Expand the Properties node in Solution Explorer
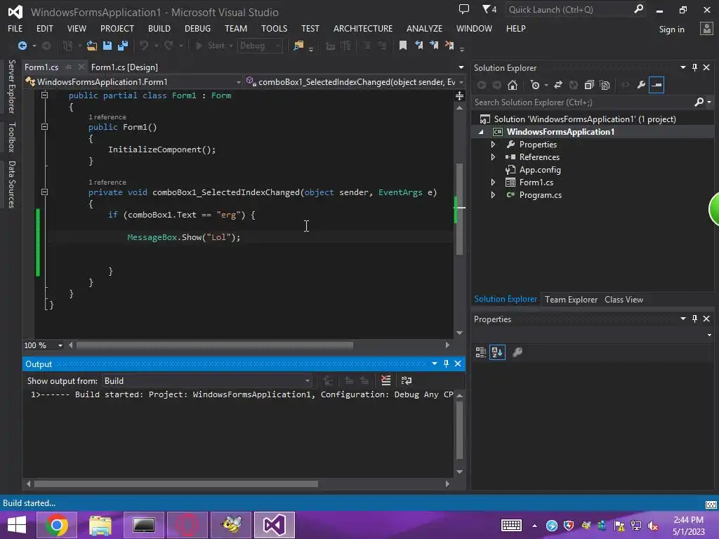Viewport: 719px width, 539px height. [493, 145]
